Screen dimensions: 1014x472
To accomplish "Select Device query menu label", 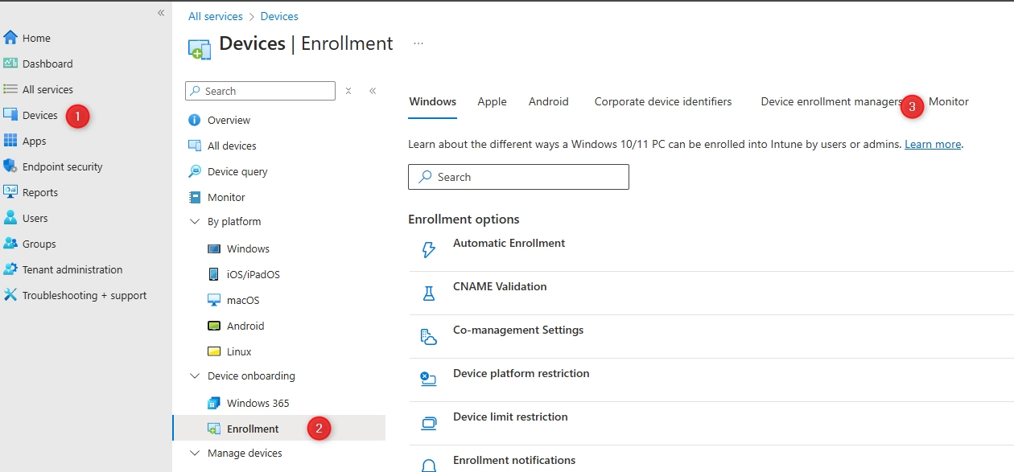I will [x=237, y=171].
